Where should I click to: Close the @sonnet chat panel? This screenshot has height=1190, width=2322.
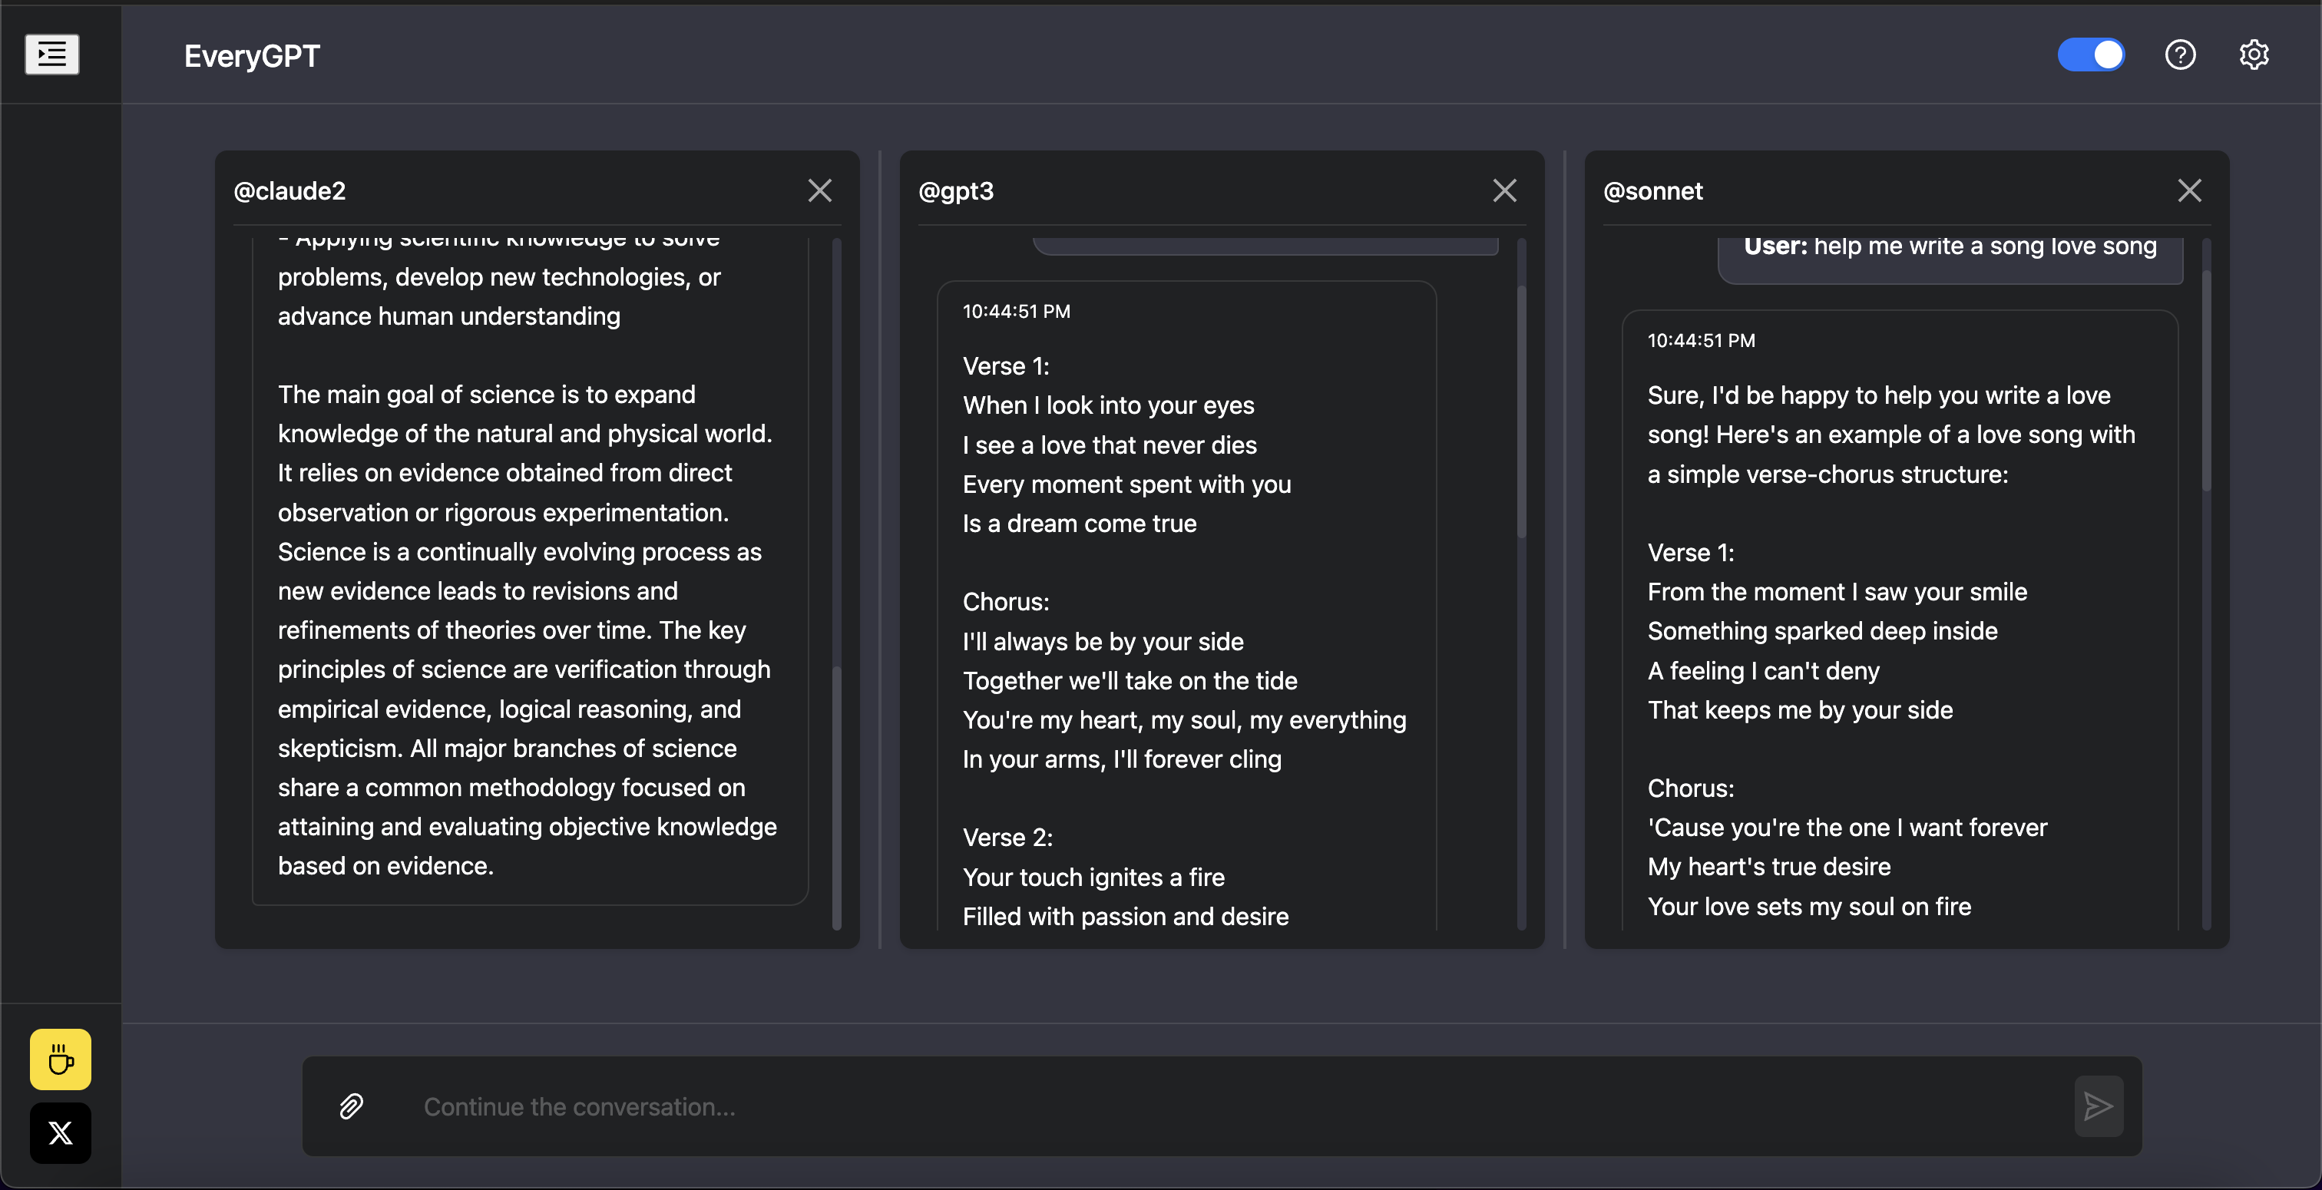[2189, 190]
